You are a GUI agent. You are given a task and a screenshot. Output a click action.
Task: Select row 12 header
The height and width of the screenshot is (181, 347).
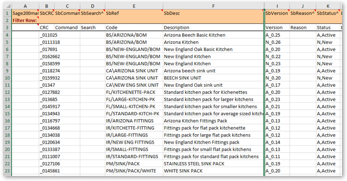coord(7,92)
